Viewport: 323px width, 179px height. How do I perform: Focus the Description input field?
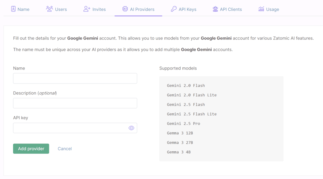click(x=75, y=103)
